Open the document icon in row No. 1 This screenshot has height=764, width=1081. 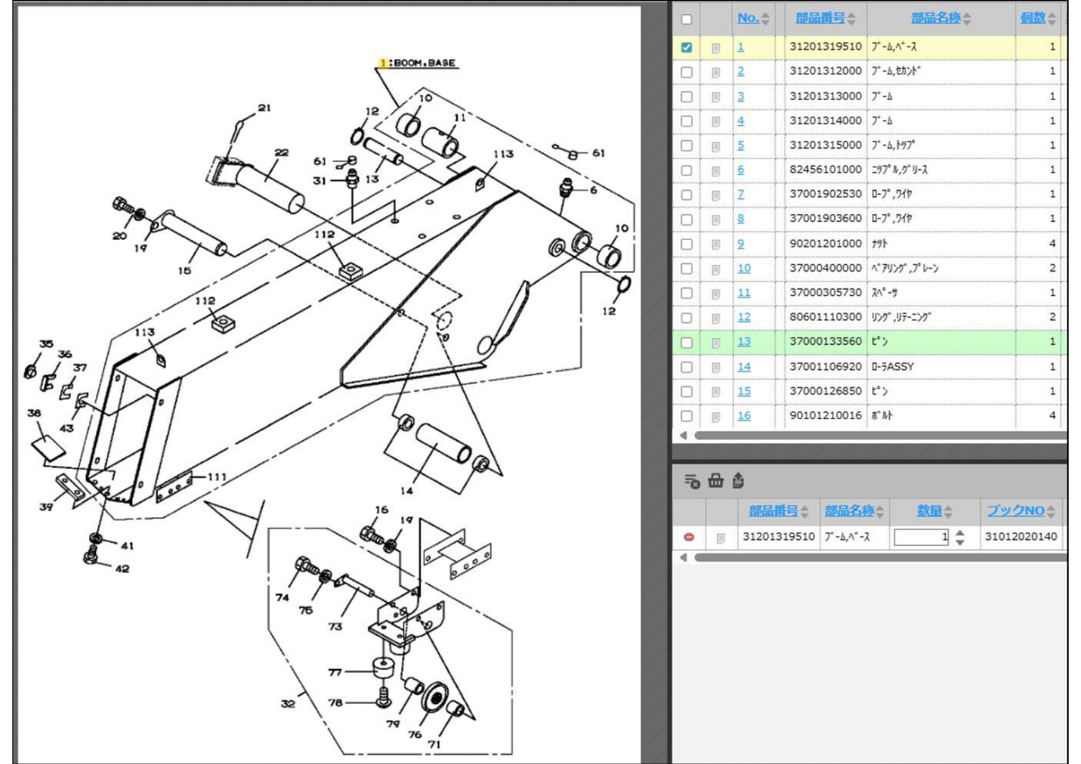[x=716, y=47]
